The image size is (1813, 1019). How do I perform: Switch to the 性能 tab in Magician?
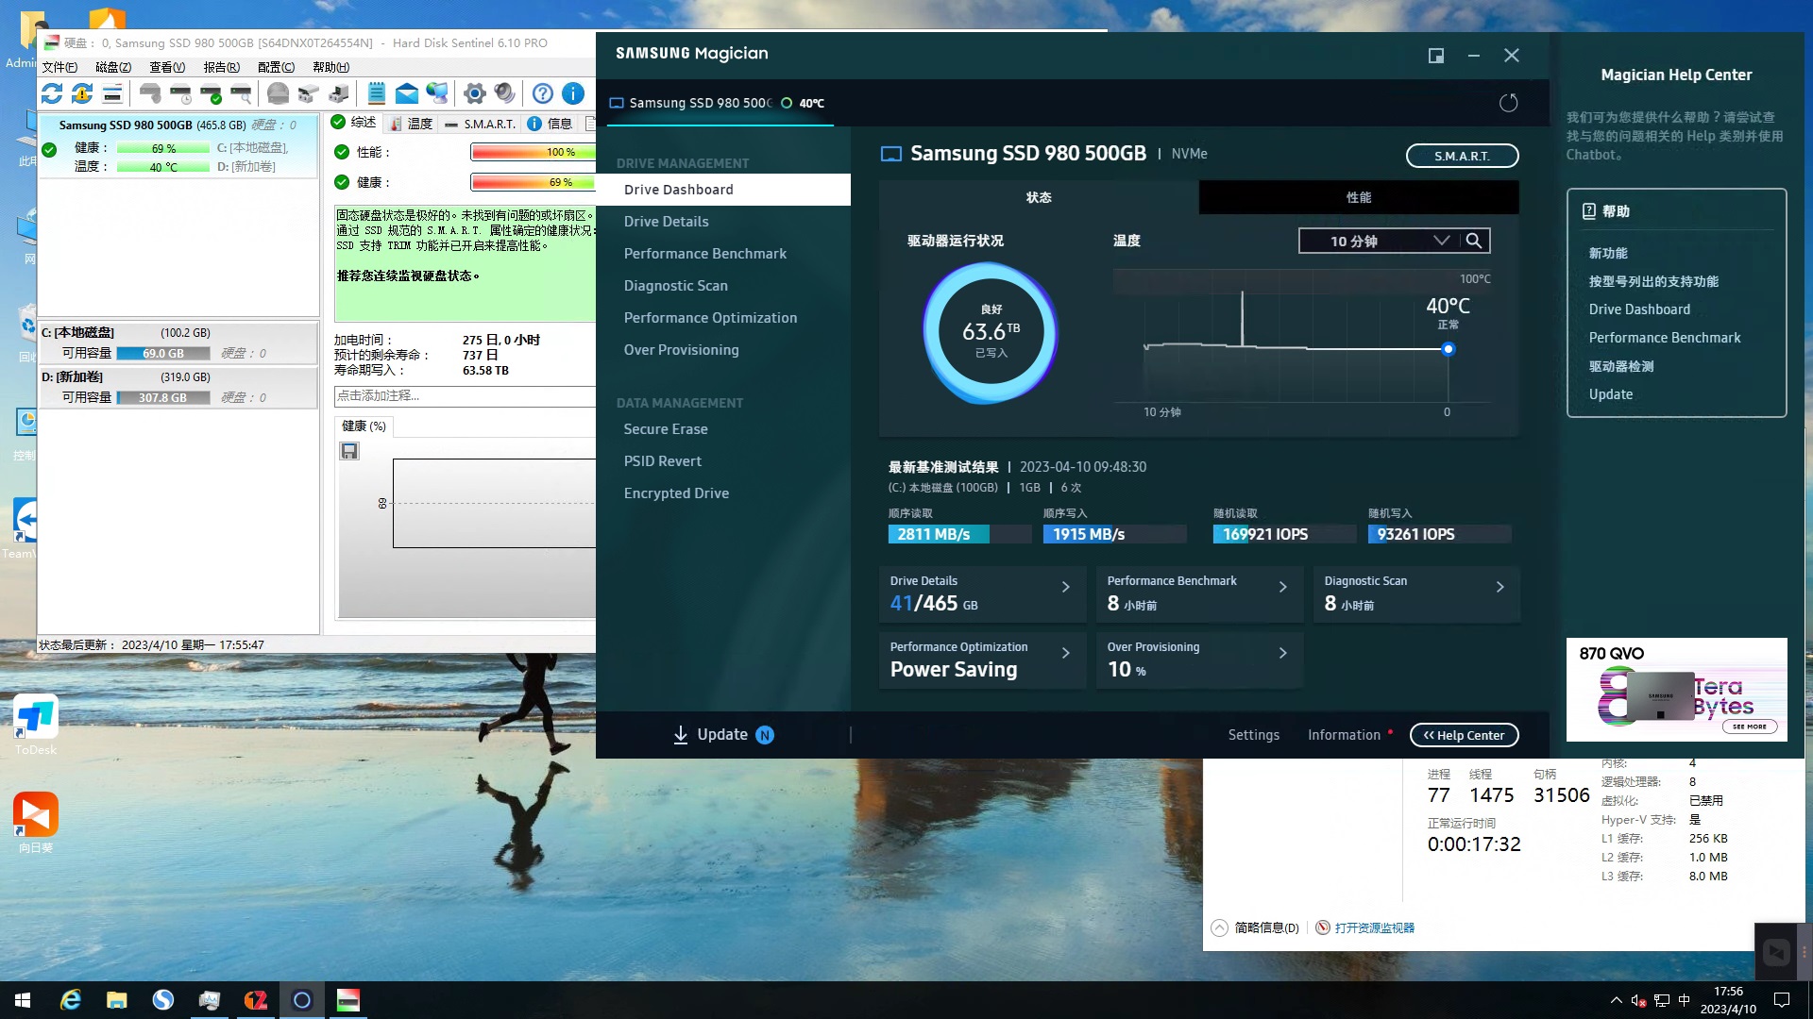1358,197
